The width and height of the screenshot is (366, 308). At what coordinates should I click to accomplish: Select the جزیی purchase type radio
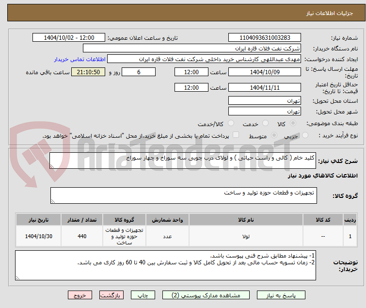305,135
